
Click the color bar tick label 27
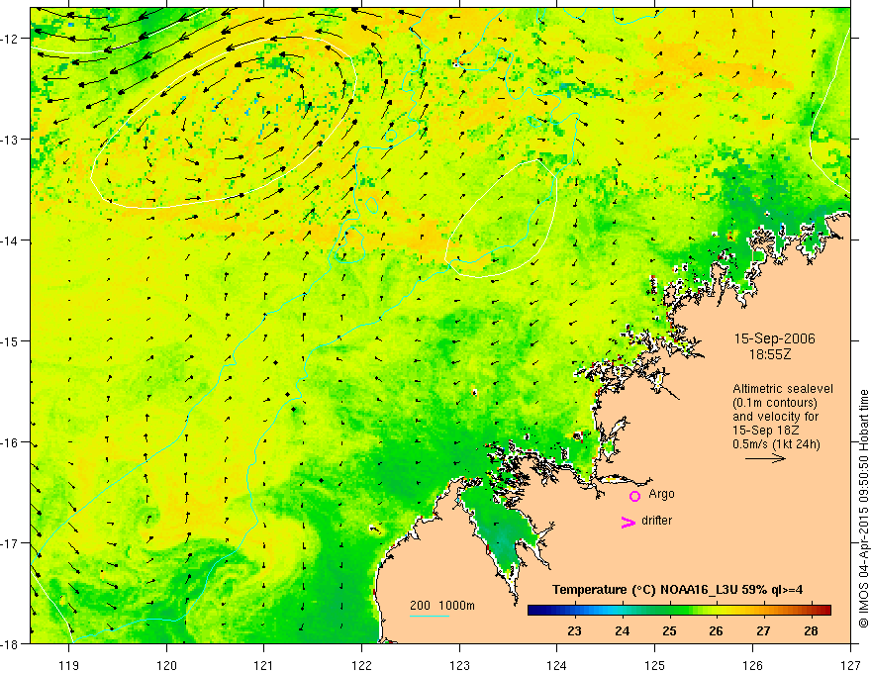tap(763, 630)
